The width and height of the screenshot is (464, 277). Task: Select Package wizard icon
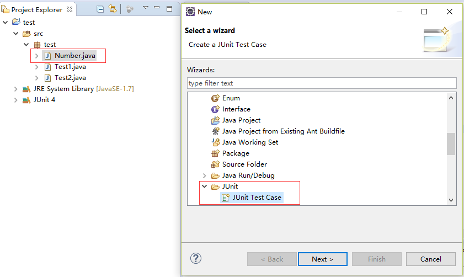215,153
